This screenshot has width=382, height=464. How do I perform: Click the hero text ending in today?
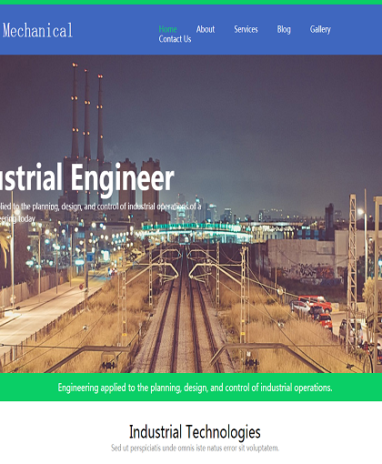[17, 218]
